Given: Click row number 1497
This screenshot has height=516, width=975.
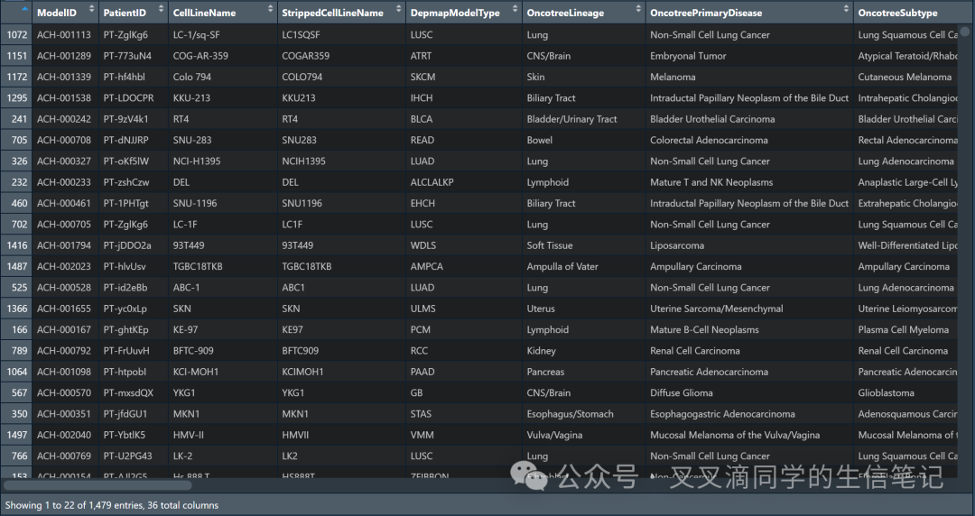Looking at the screenshot, I should pyautogui.click(x=17, y=435).
